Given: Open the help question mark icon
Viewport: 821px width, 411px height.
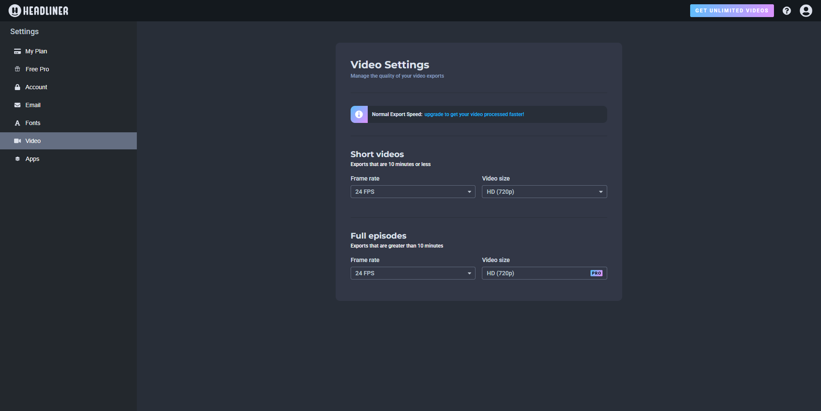Looking at the screenshot, I should pyautogui.click(x=786, y=11).
